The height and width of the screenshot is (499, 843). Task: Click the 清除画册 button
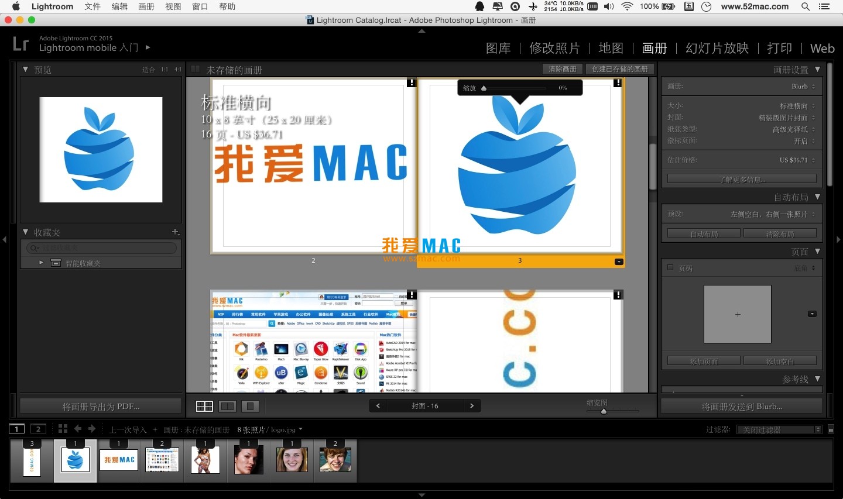click(563, 69)
